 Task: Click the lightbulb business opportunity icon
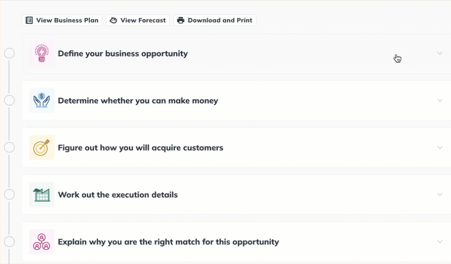pos(42,53)
